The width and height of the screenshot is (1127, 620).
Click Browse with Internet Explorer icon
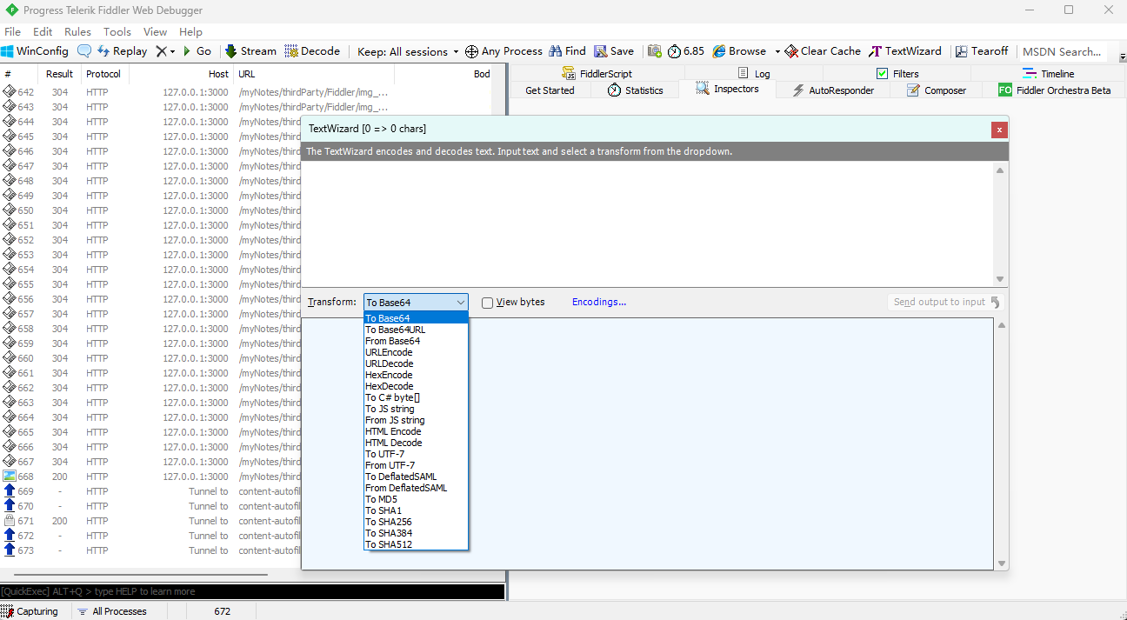click(x=739, y=51)
